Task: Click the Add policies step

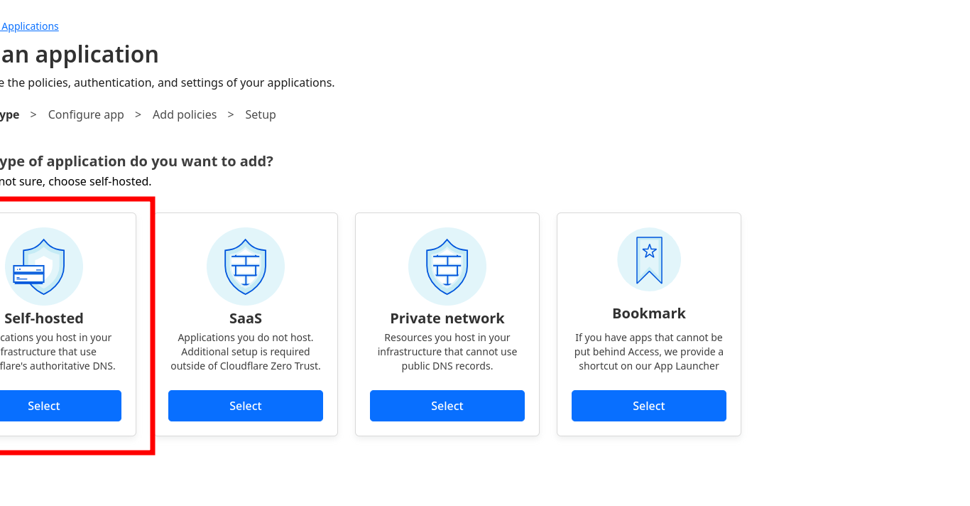Action: point(185,114)
